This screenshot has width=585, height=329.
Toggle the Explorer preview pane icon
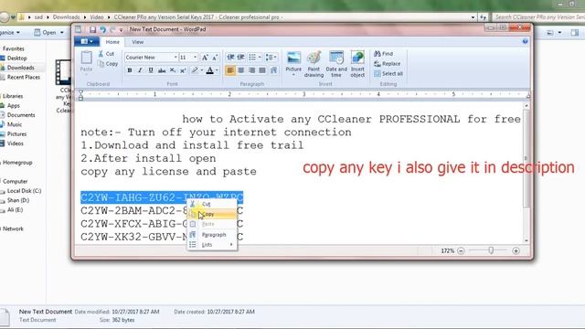pos(575,33)
